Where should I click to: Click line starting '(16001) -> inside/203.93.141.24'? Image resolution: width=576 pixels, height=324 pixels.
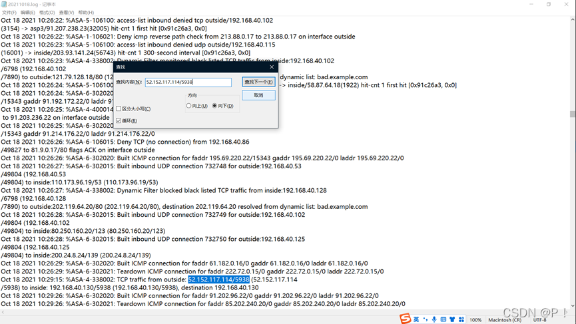125,53
